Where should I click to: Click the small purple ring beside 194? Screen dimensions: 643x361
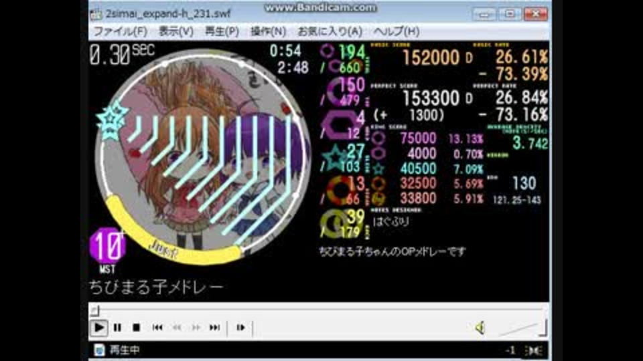tap(328, 51)
